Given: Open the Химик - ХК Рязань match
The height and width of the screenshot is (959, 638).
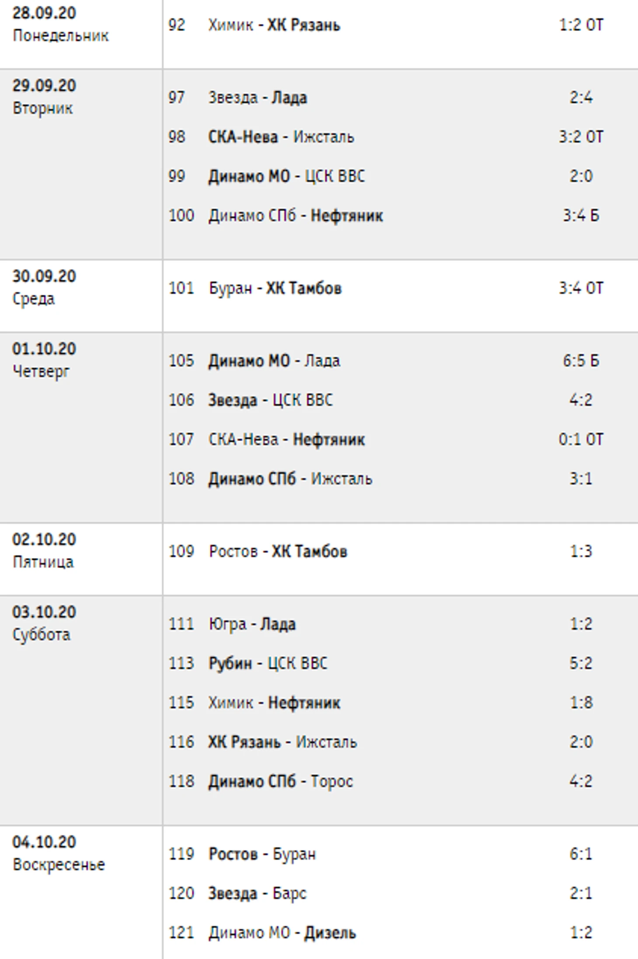Looking at the screenshot, I should (274, 25).
